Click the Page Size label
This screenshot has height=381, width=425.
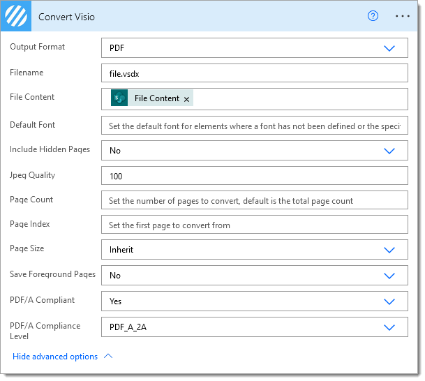(x=27, y=248)
